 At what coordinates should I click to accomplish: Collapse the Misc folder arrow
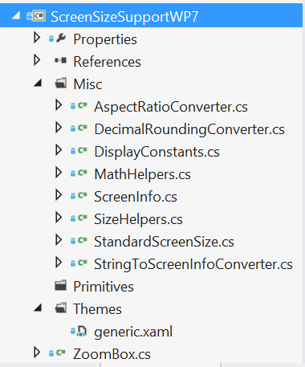pos(38,83)
